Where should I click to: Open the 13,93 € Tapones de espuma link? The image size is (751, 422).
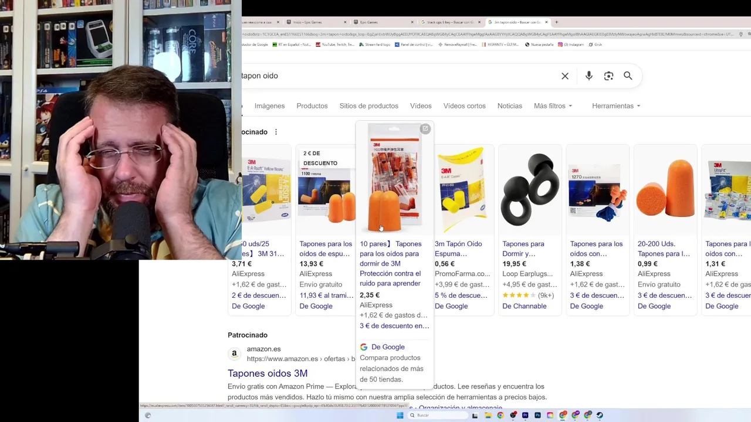326,249
